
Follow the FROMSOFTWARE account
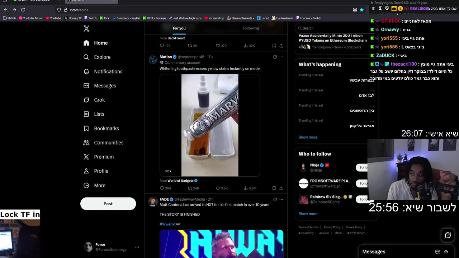(363, 183)
